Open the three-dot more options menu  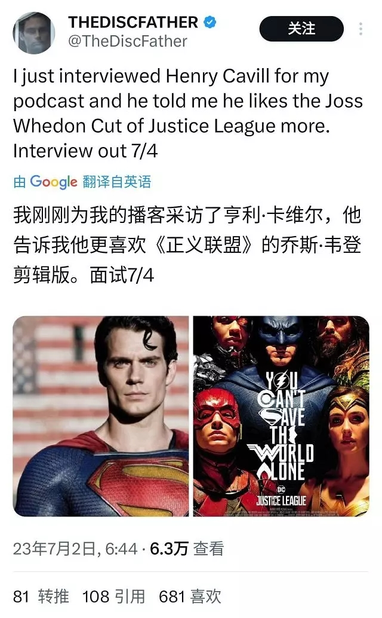361,29
